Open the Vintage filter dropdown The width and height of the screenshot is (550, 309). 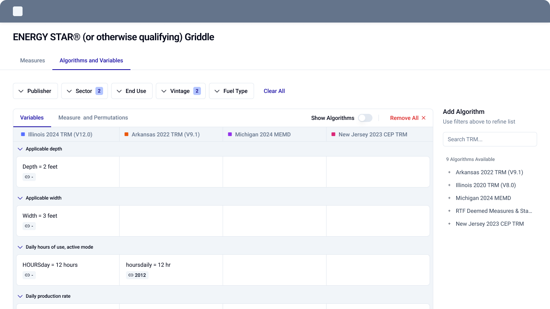tap(181, 91)
